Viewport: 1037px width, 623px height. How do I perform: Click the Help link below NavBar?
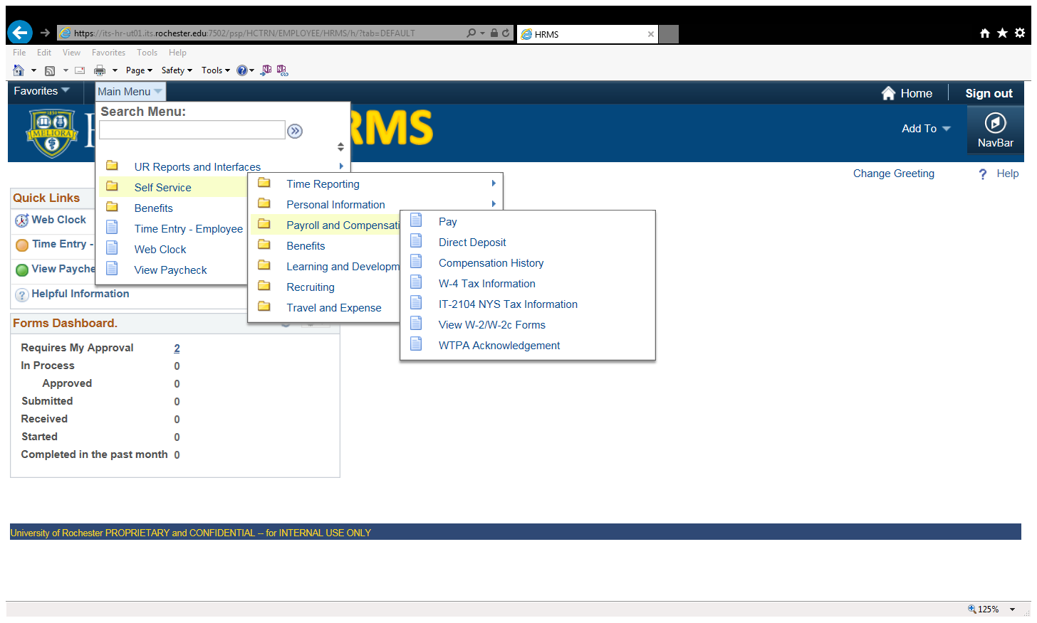[1007, 174]
